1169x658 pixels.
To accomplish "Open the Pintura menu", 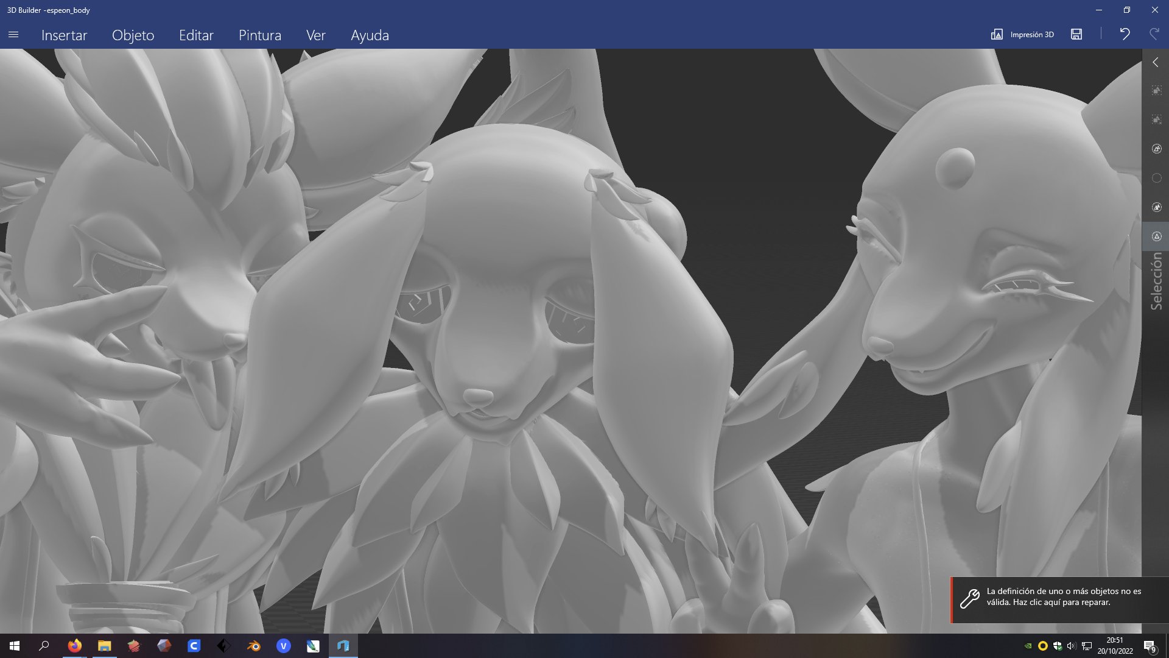I will click(x=260, y=35).
